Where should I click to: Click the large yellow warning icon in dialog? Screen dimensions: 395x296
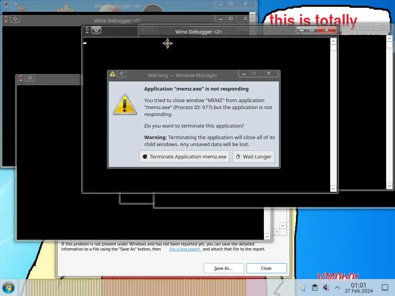pos(125,104)
